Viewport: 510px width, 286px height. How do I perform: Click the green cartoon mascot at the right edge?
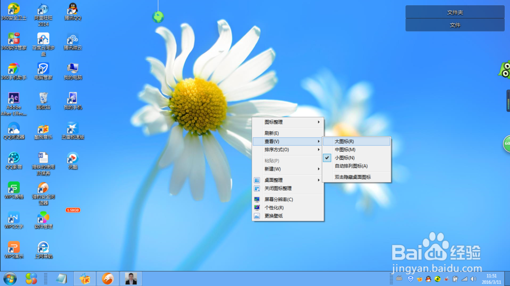tap(504, 70)
